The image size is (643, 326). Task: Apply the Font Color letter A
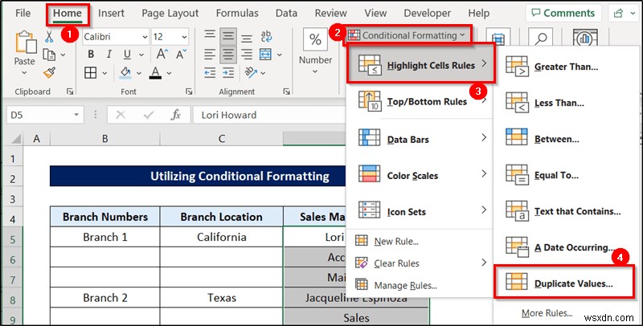tap(155, 73)
